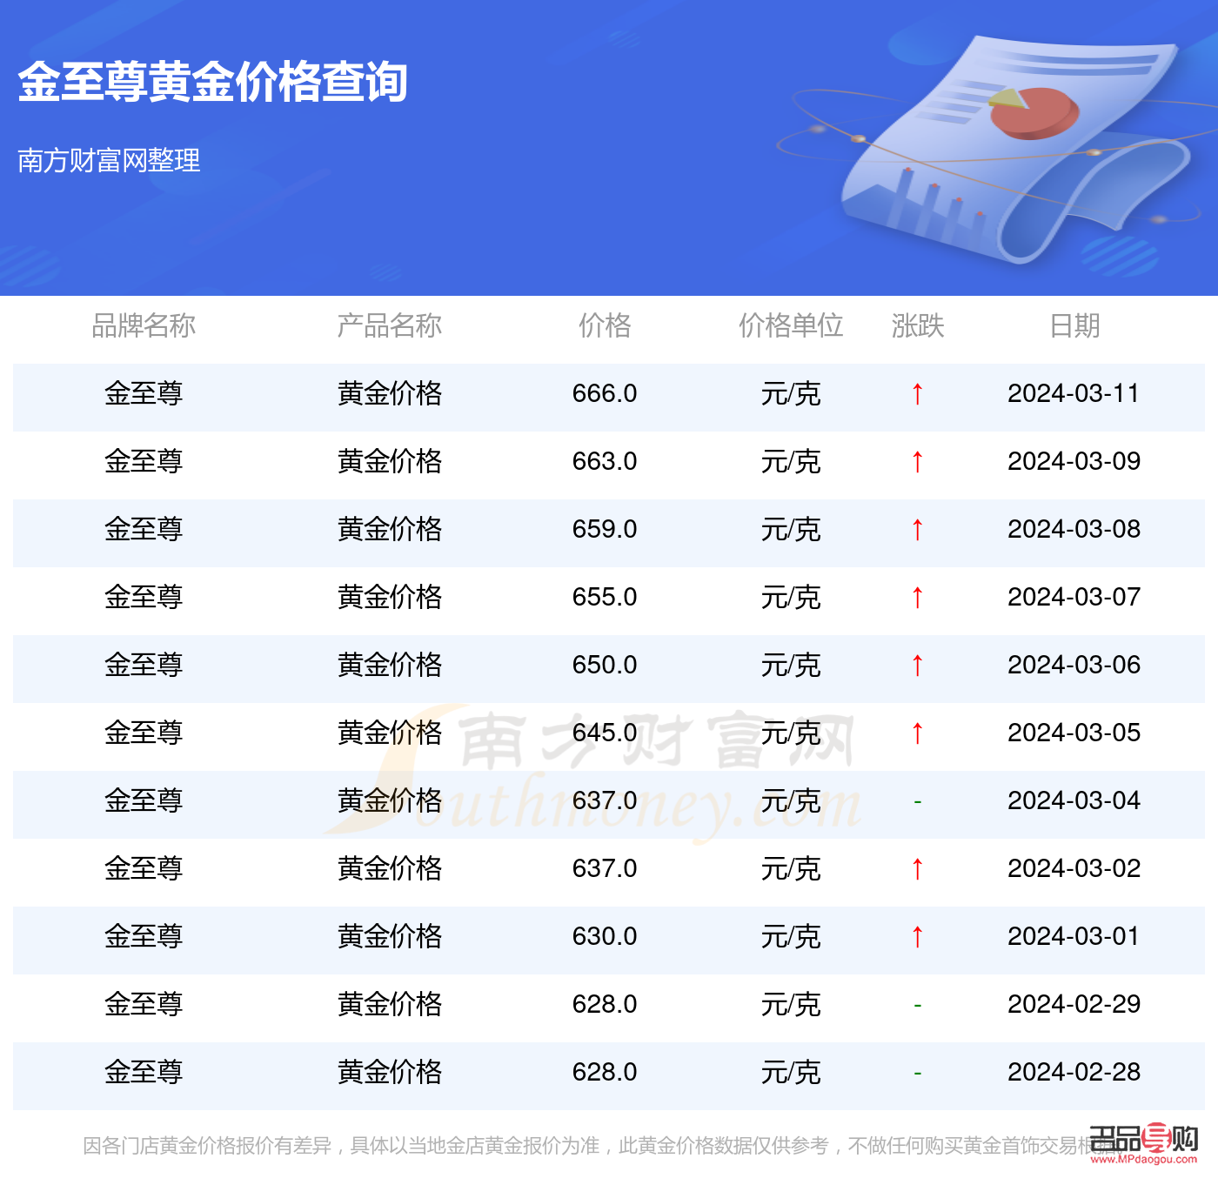Click 金至尊 in the 2024-03-02 row

[144, 868]
